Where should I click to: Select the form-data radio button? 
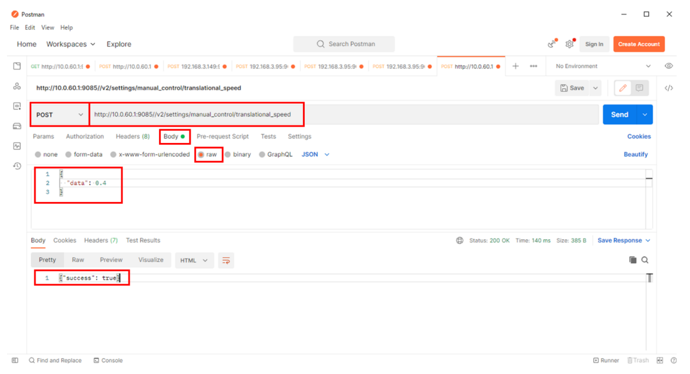click(69, 155)
